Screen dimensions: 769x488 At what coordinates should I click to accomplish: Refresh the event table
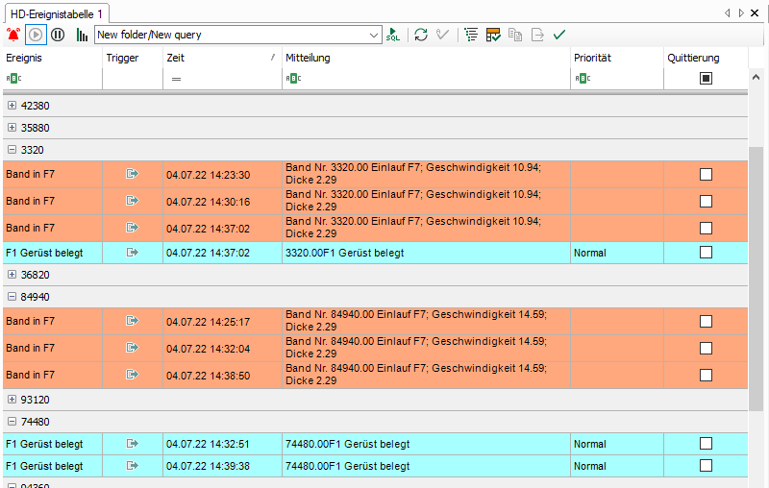click(x=421, y=35)
